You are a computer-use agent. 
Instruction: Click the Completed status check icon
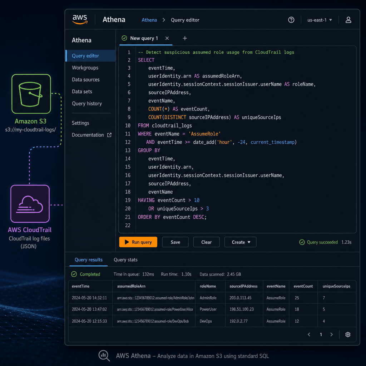point(74,274)
